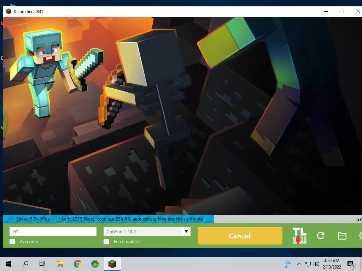Open the OptiFine 1.18.1 version dropdown
Screen dimensions: 362x271
147,231
